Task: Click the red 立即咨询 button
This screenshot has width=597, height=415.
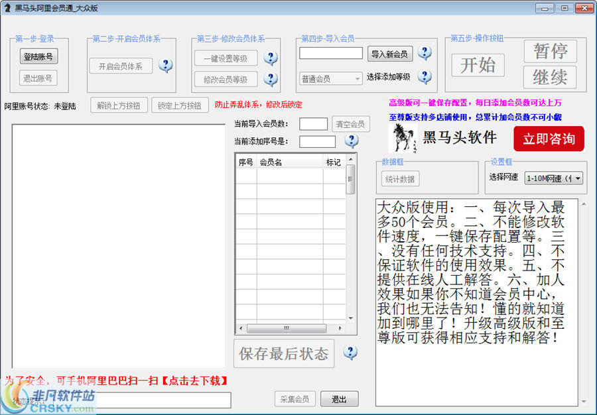Action: click(549, 139)
